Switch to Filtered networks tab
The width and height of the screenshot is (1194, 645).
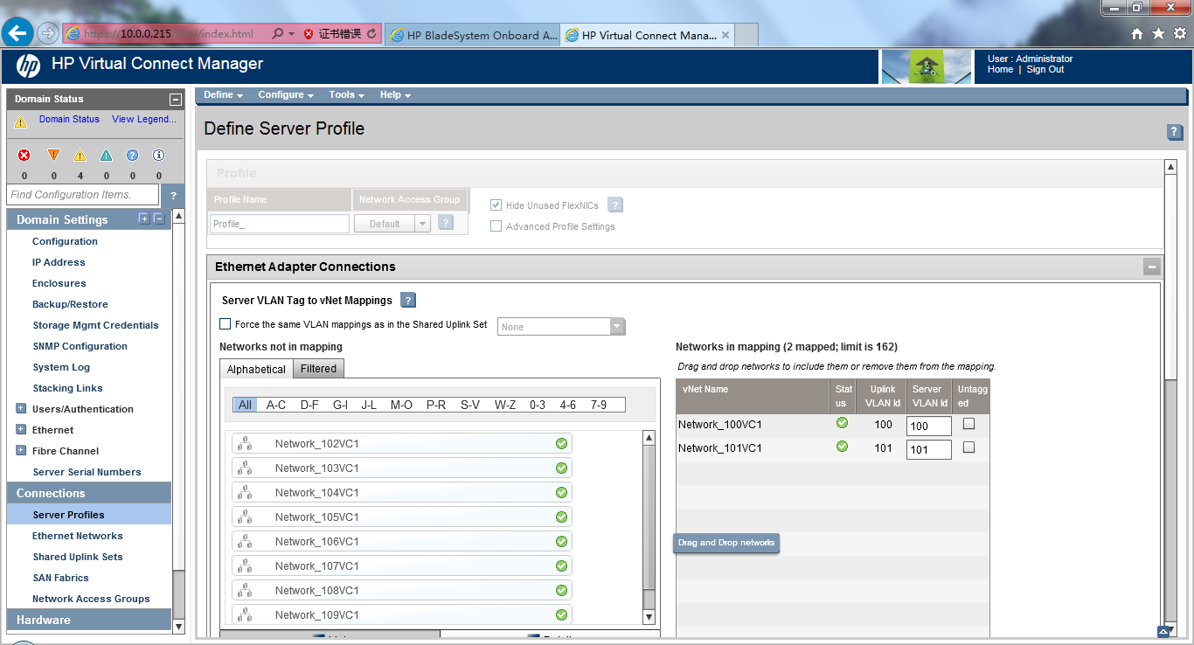(318, 369)
